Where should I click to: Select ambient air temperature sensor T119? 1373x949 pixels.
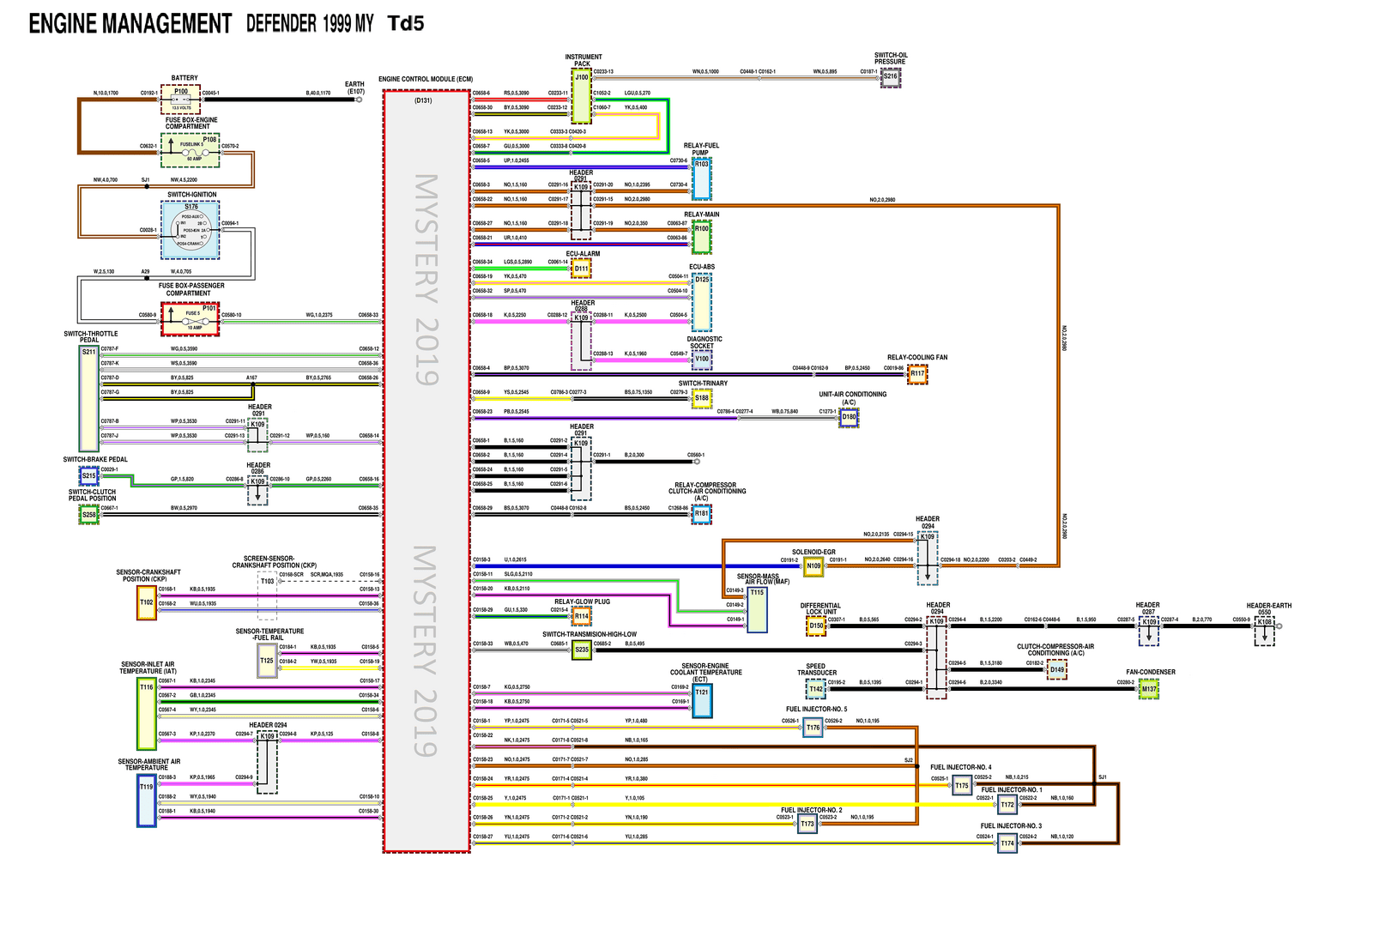coord(147,800)
